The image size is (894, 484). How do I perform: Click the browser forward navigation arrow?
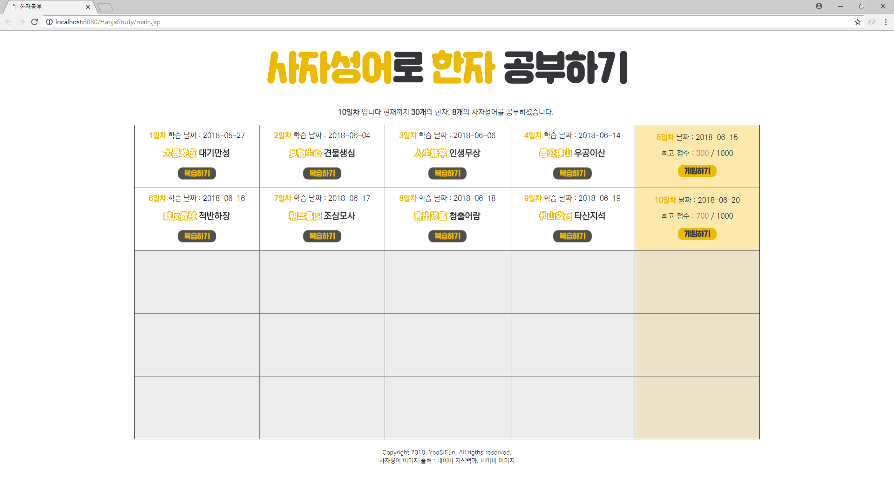pos(21,21)
